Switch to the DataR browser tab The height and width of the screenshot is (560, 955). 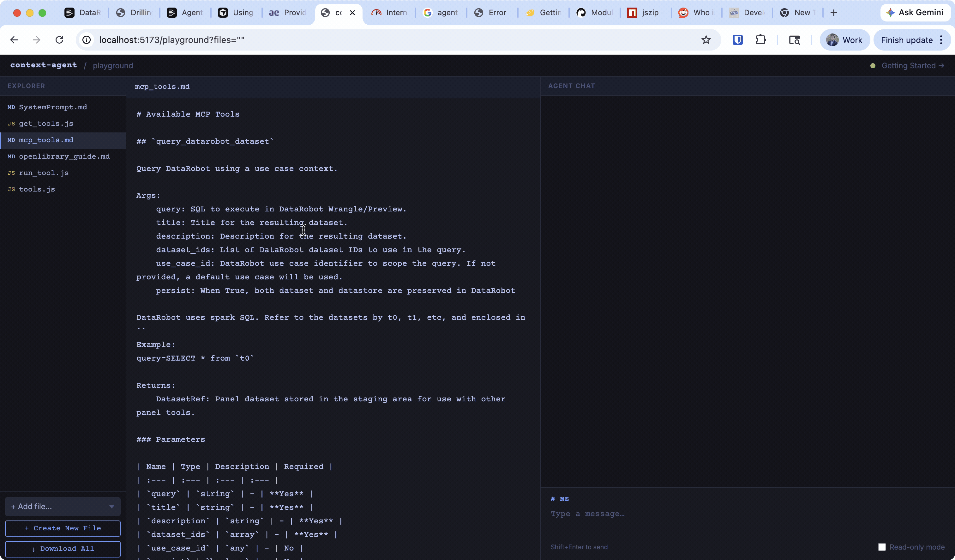coord(83,13)
